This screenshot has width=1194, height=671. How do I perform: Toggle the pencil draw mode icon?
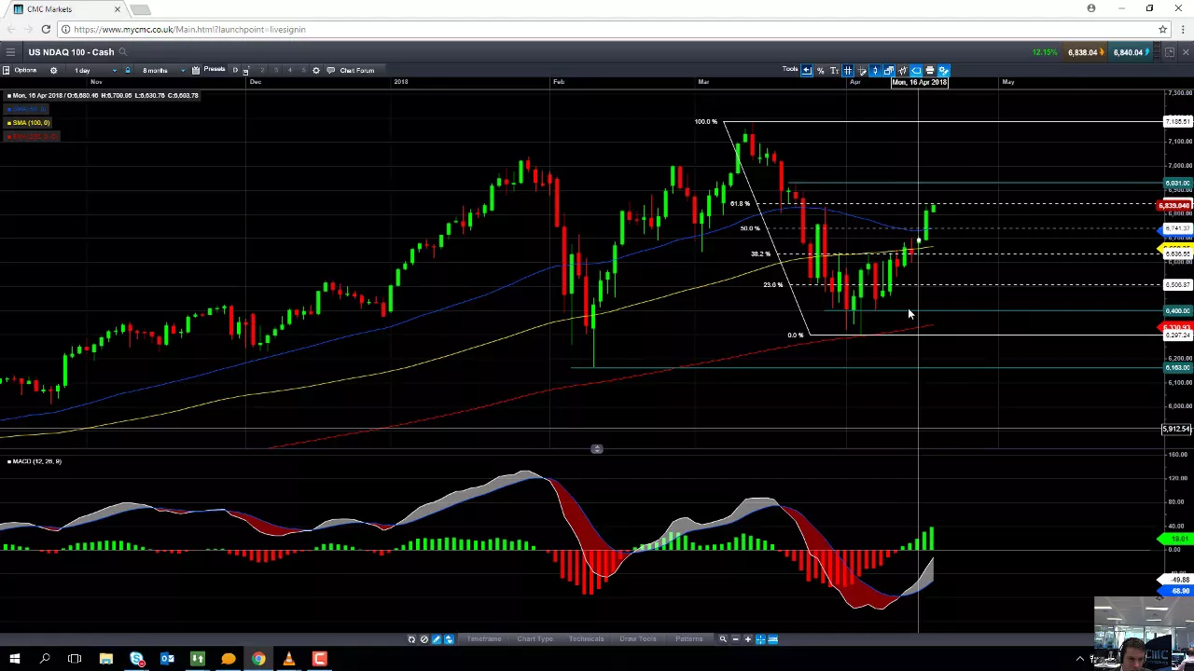coord(436,639)
